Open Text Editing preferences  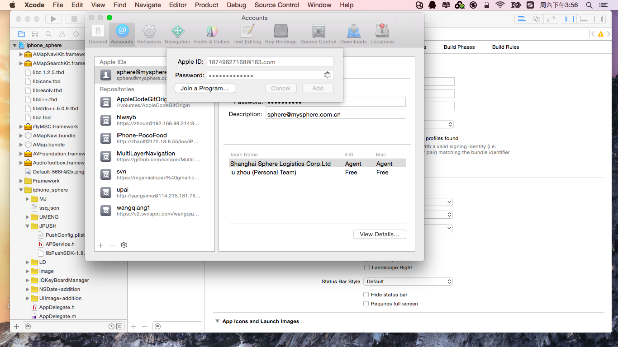(247, 34)
